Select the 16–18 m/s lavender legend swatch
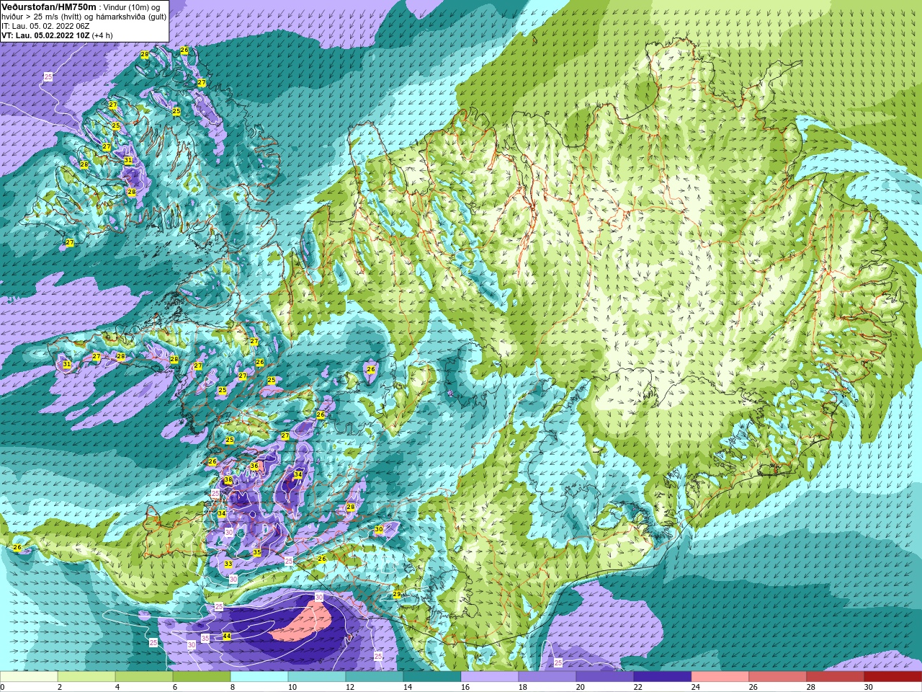 pyautogui.click(x=490, y=676)
